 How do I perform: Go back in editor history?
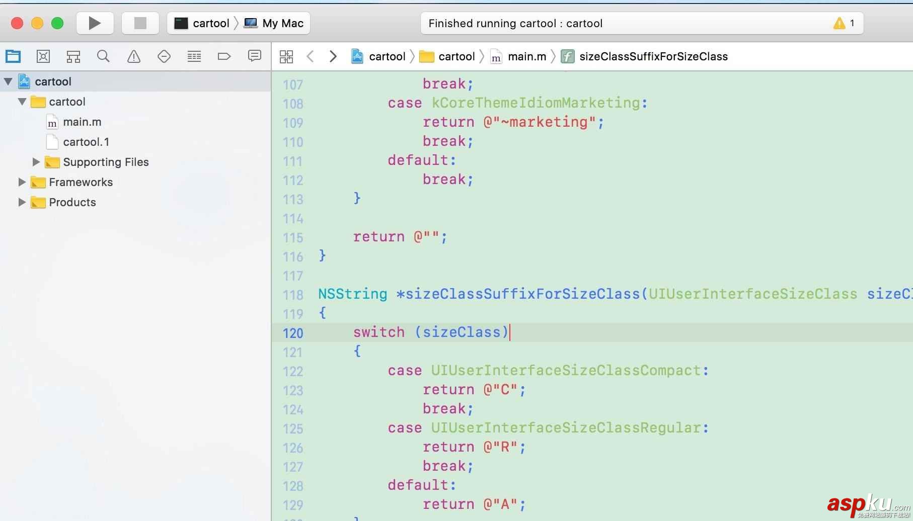pyautogui.click(x=311, y=56)
